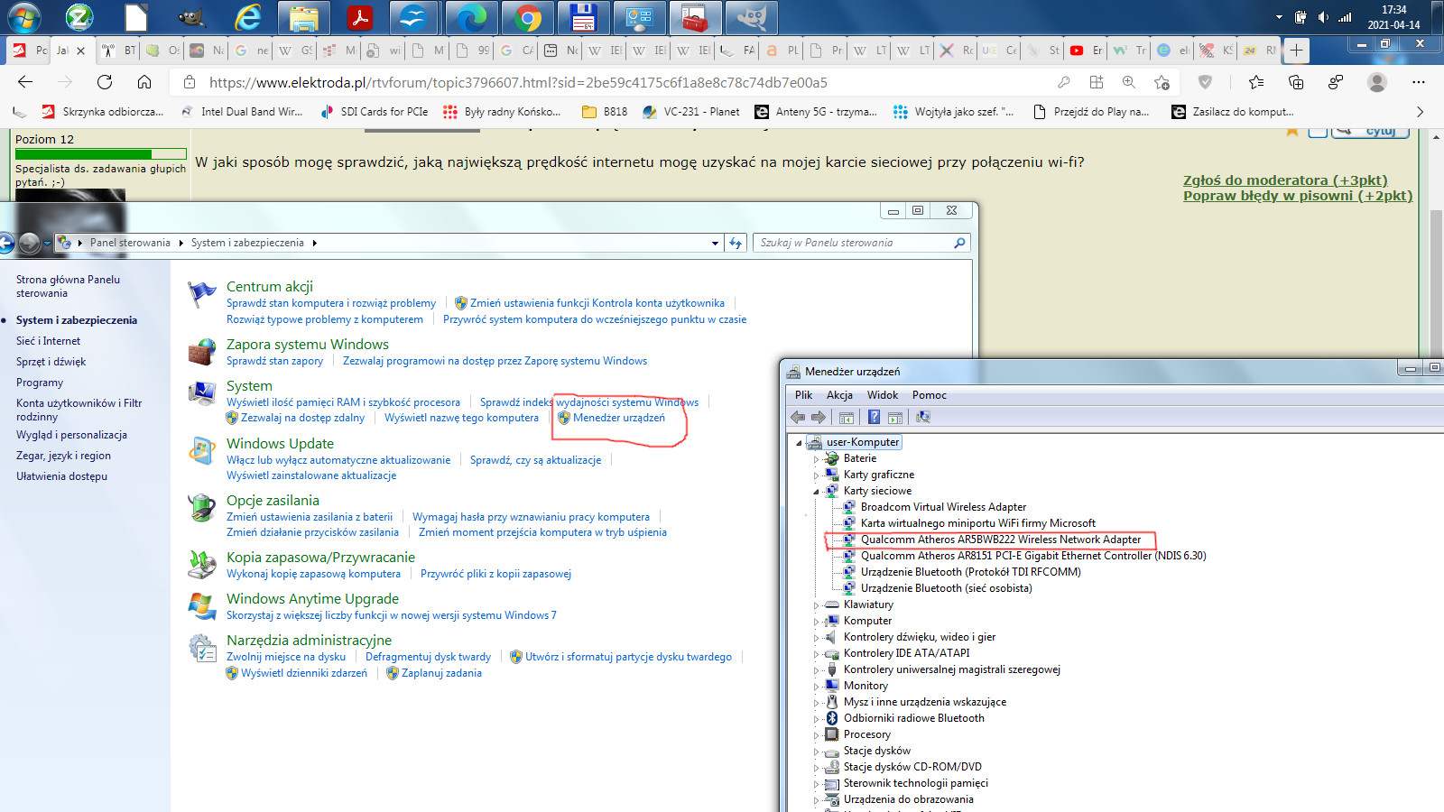The height and width of the screenshot is (812, 1444).
Task: Switch to the YouTube browser tab
Action: tap(1087, 51)
